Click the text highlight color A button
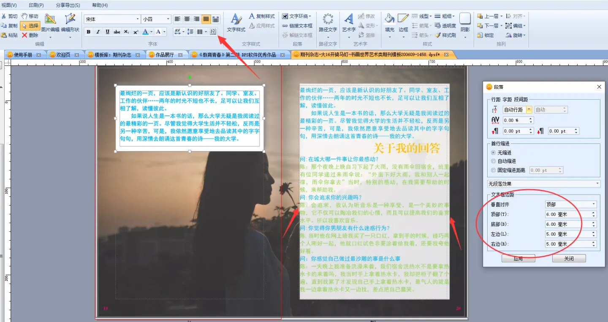Viewport: 608px width, 322px height. [x=158, y=32]
